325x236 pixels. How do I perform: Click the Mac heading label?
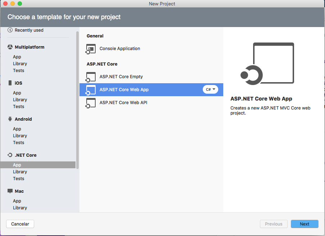pyautogui.click(x=19, y=191)
